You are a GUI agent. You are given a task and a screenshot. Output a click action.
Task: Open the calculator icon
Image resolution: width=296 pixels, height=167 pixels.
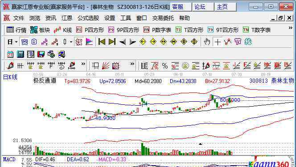(x=21, y=54)
